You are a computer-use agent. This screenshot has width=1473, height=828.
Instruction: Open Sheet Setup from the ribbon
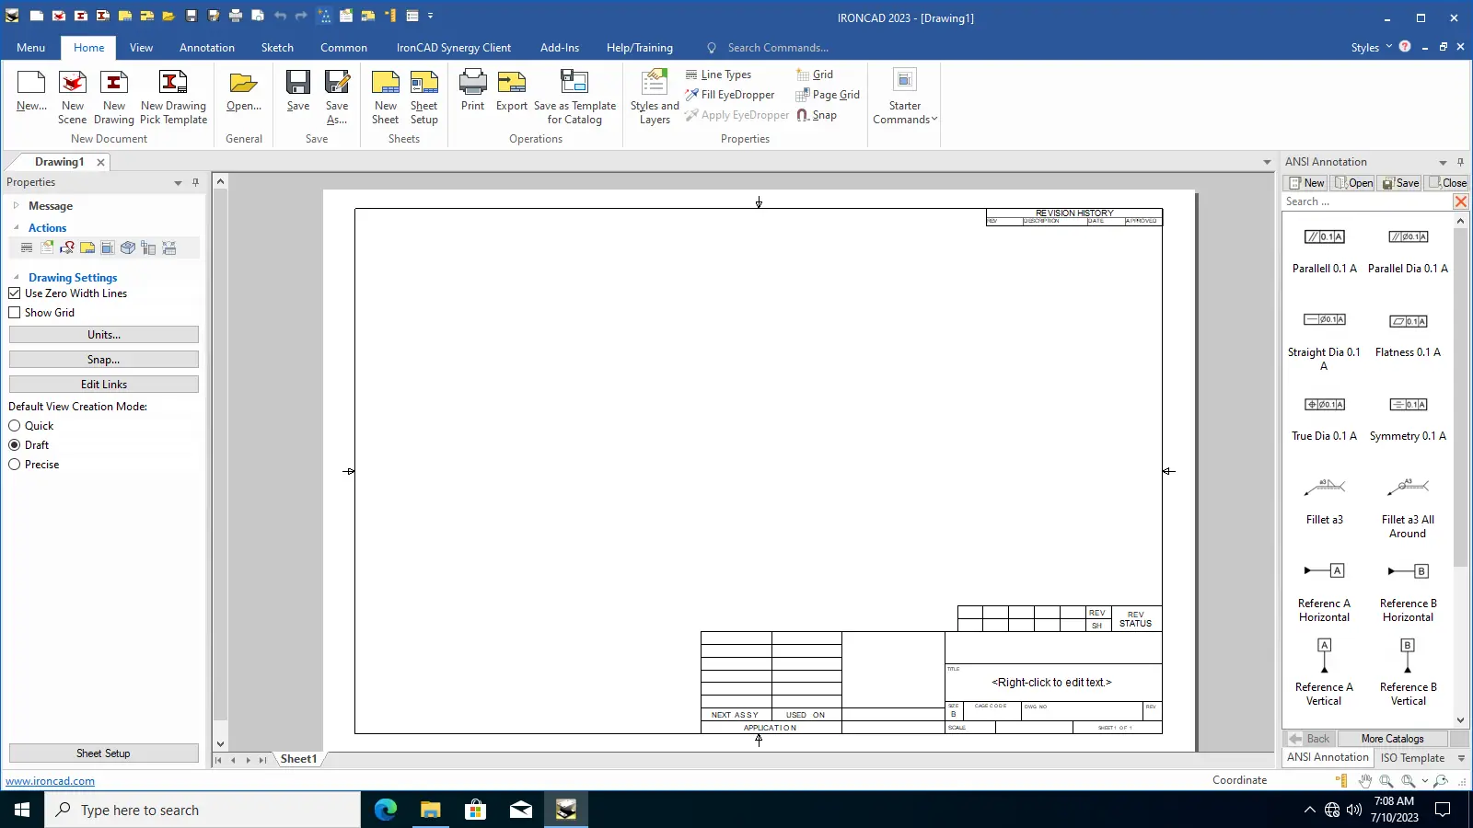(424, 97)
